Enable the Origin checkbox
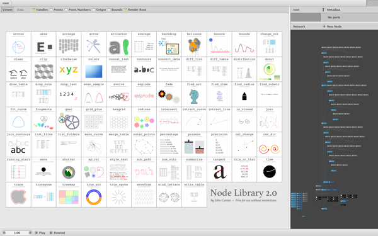The image size is (378, 236). tap(93, 9)
